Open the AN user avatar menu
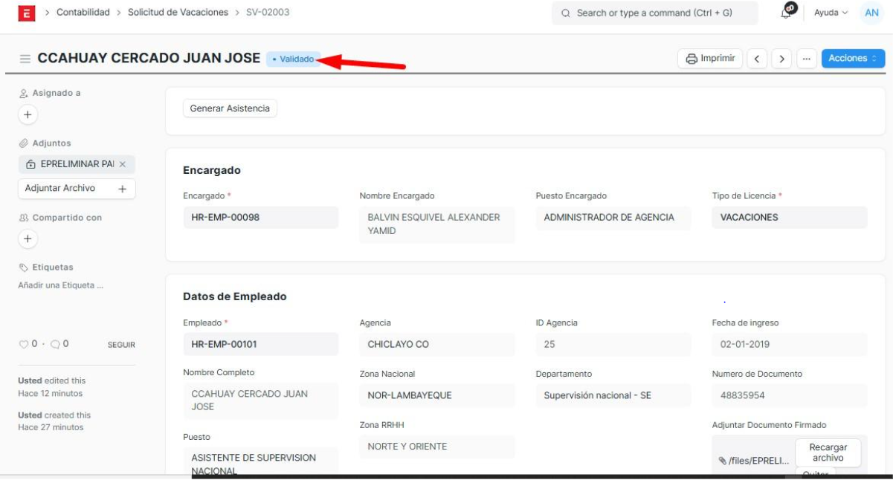Screen dimensions: 896x480 [871, 13]
